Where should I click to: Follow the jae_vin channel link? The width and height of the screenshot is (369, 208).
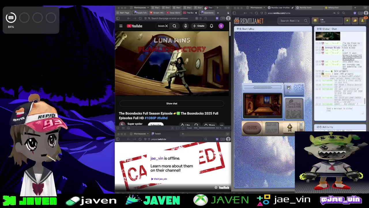click(157, 158)
